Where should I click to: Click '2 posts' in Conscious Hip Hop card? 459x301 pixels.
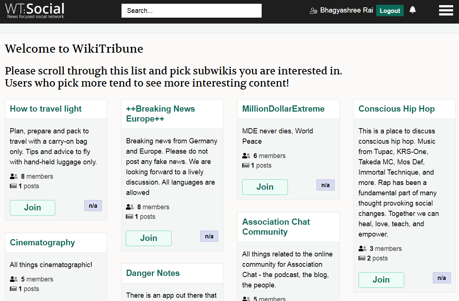coord(378,258)
